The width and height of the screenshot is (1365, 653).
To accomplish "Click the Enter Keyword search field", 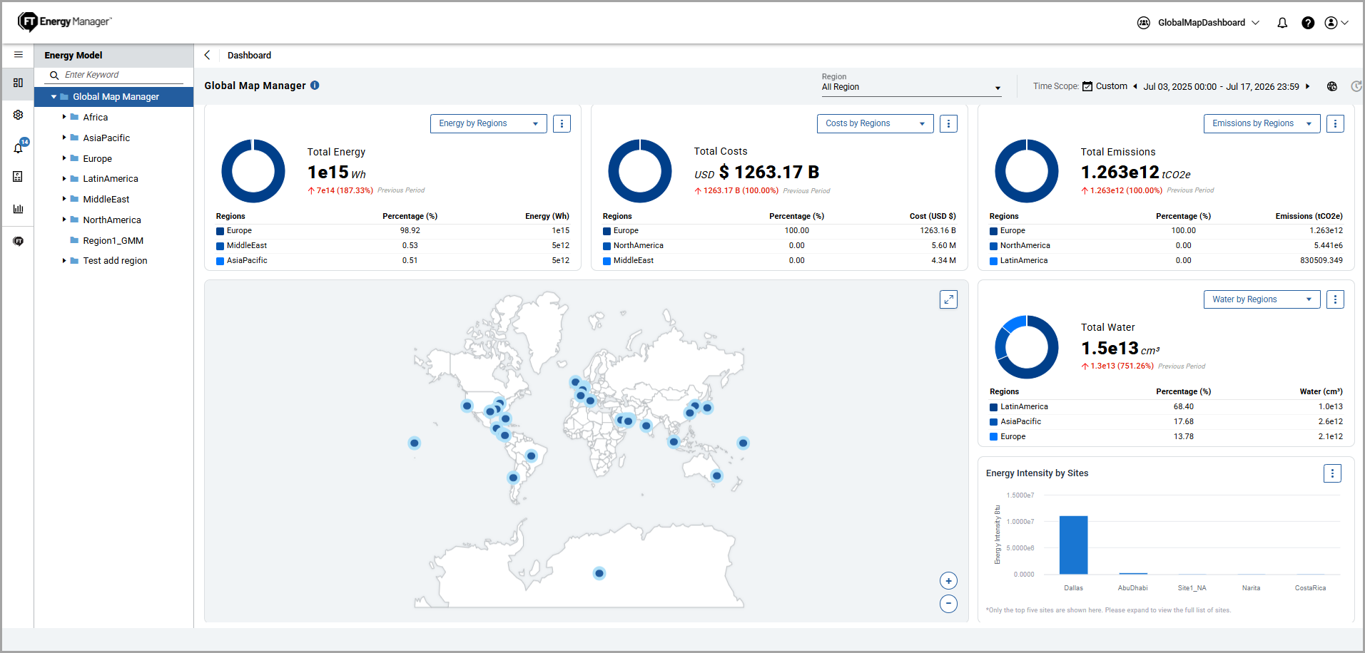I will tap(123, 75).
